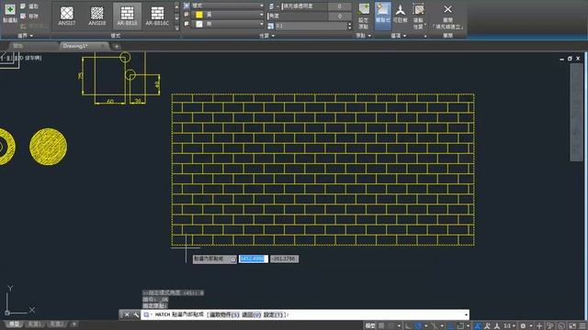This screenshot has height=330, width=588.
Task: Click the command line customize wrench
Action: point(136,314)
